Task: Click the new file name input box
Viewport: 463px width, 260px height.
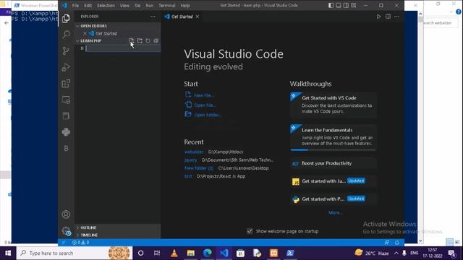Action: (x=123, y=48)
